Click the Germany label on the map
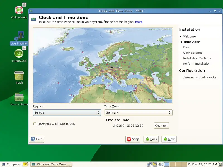The image size is (223, 167). coord(116,67)
